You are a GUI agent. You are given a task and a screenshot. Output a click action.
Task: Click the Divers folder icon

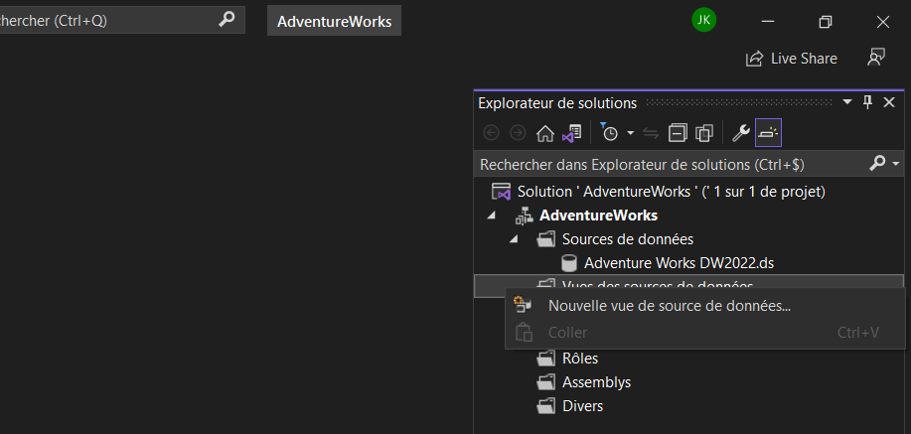546,406
